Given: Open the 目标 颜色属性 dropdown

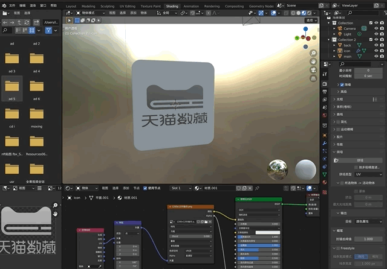Looking at the screenshot, I should coord(368,221).
